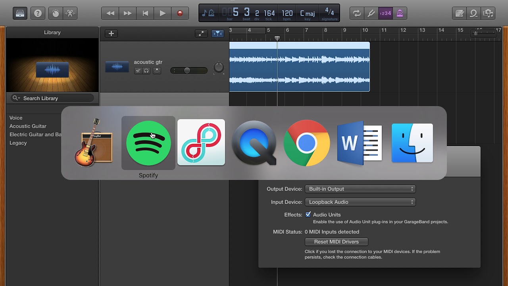Image resolution: width=508 pixels, height=286 pixels.
Task: Open the Search Library magnifier dropdown
Action: (16, 98)
